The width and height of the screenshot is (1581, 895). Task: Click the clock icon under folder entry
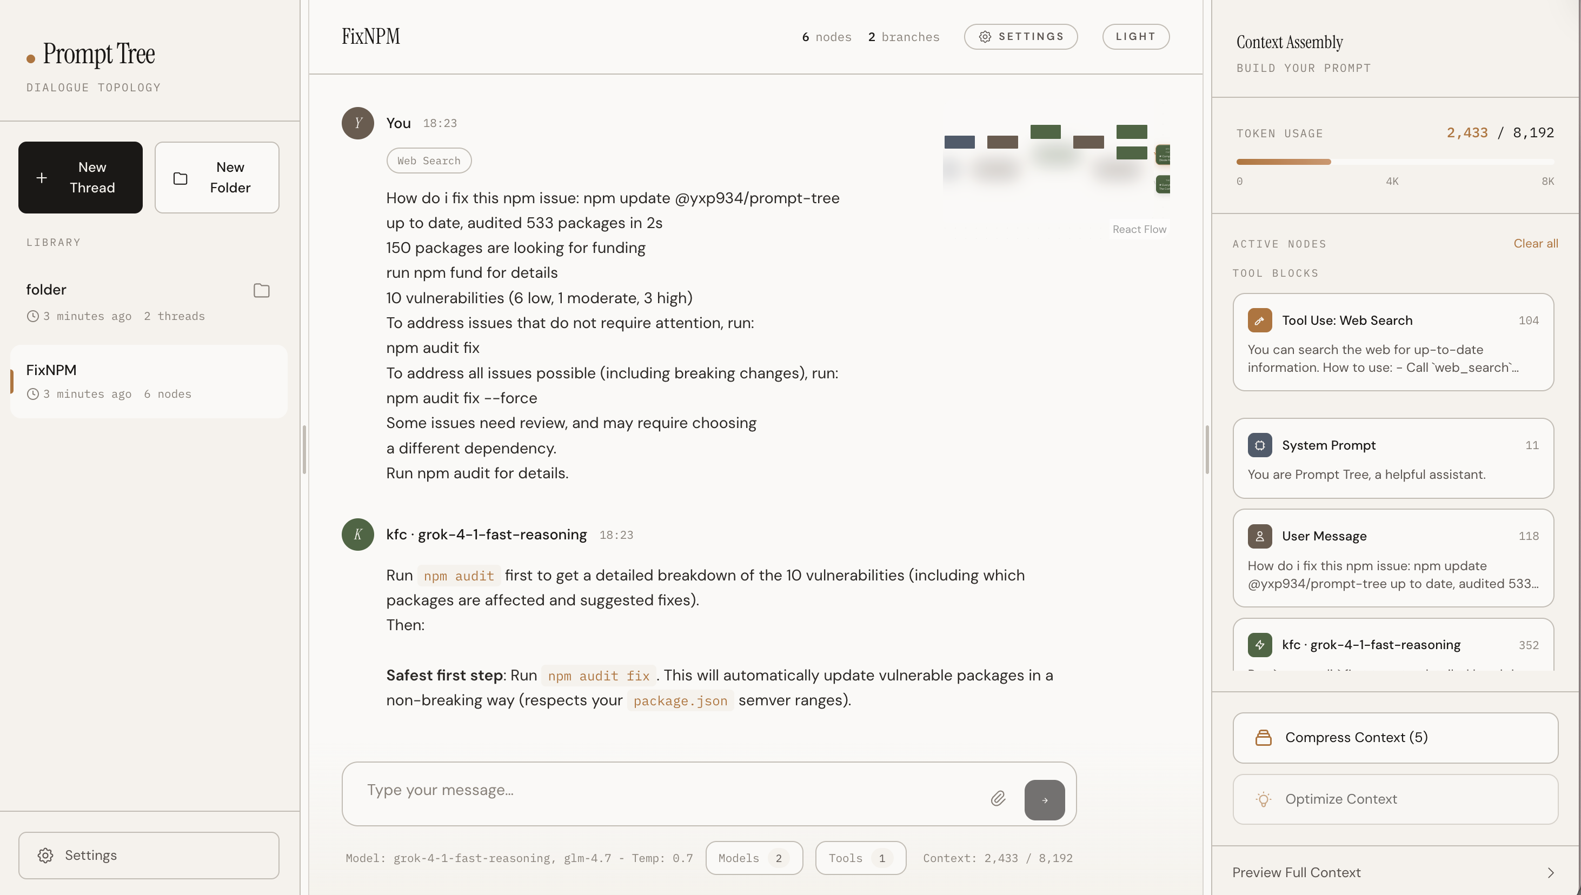pos(32,316)
